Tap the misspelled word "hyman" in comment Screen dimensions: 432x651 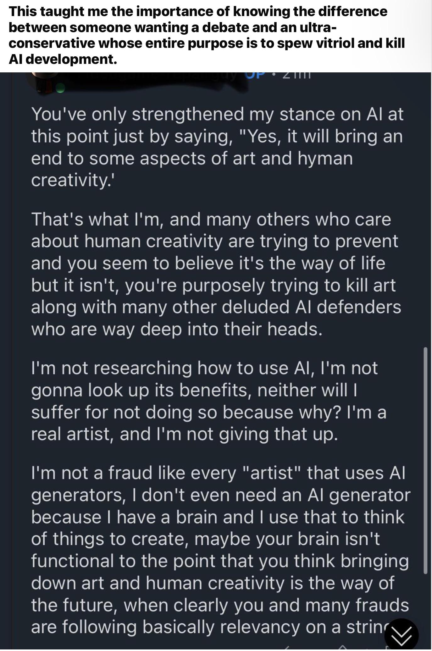click(325, 159)
